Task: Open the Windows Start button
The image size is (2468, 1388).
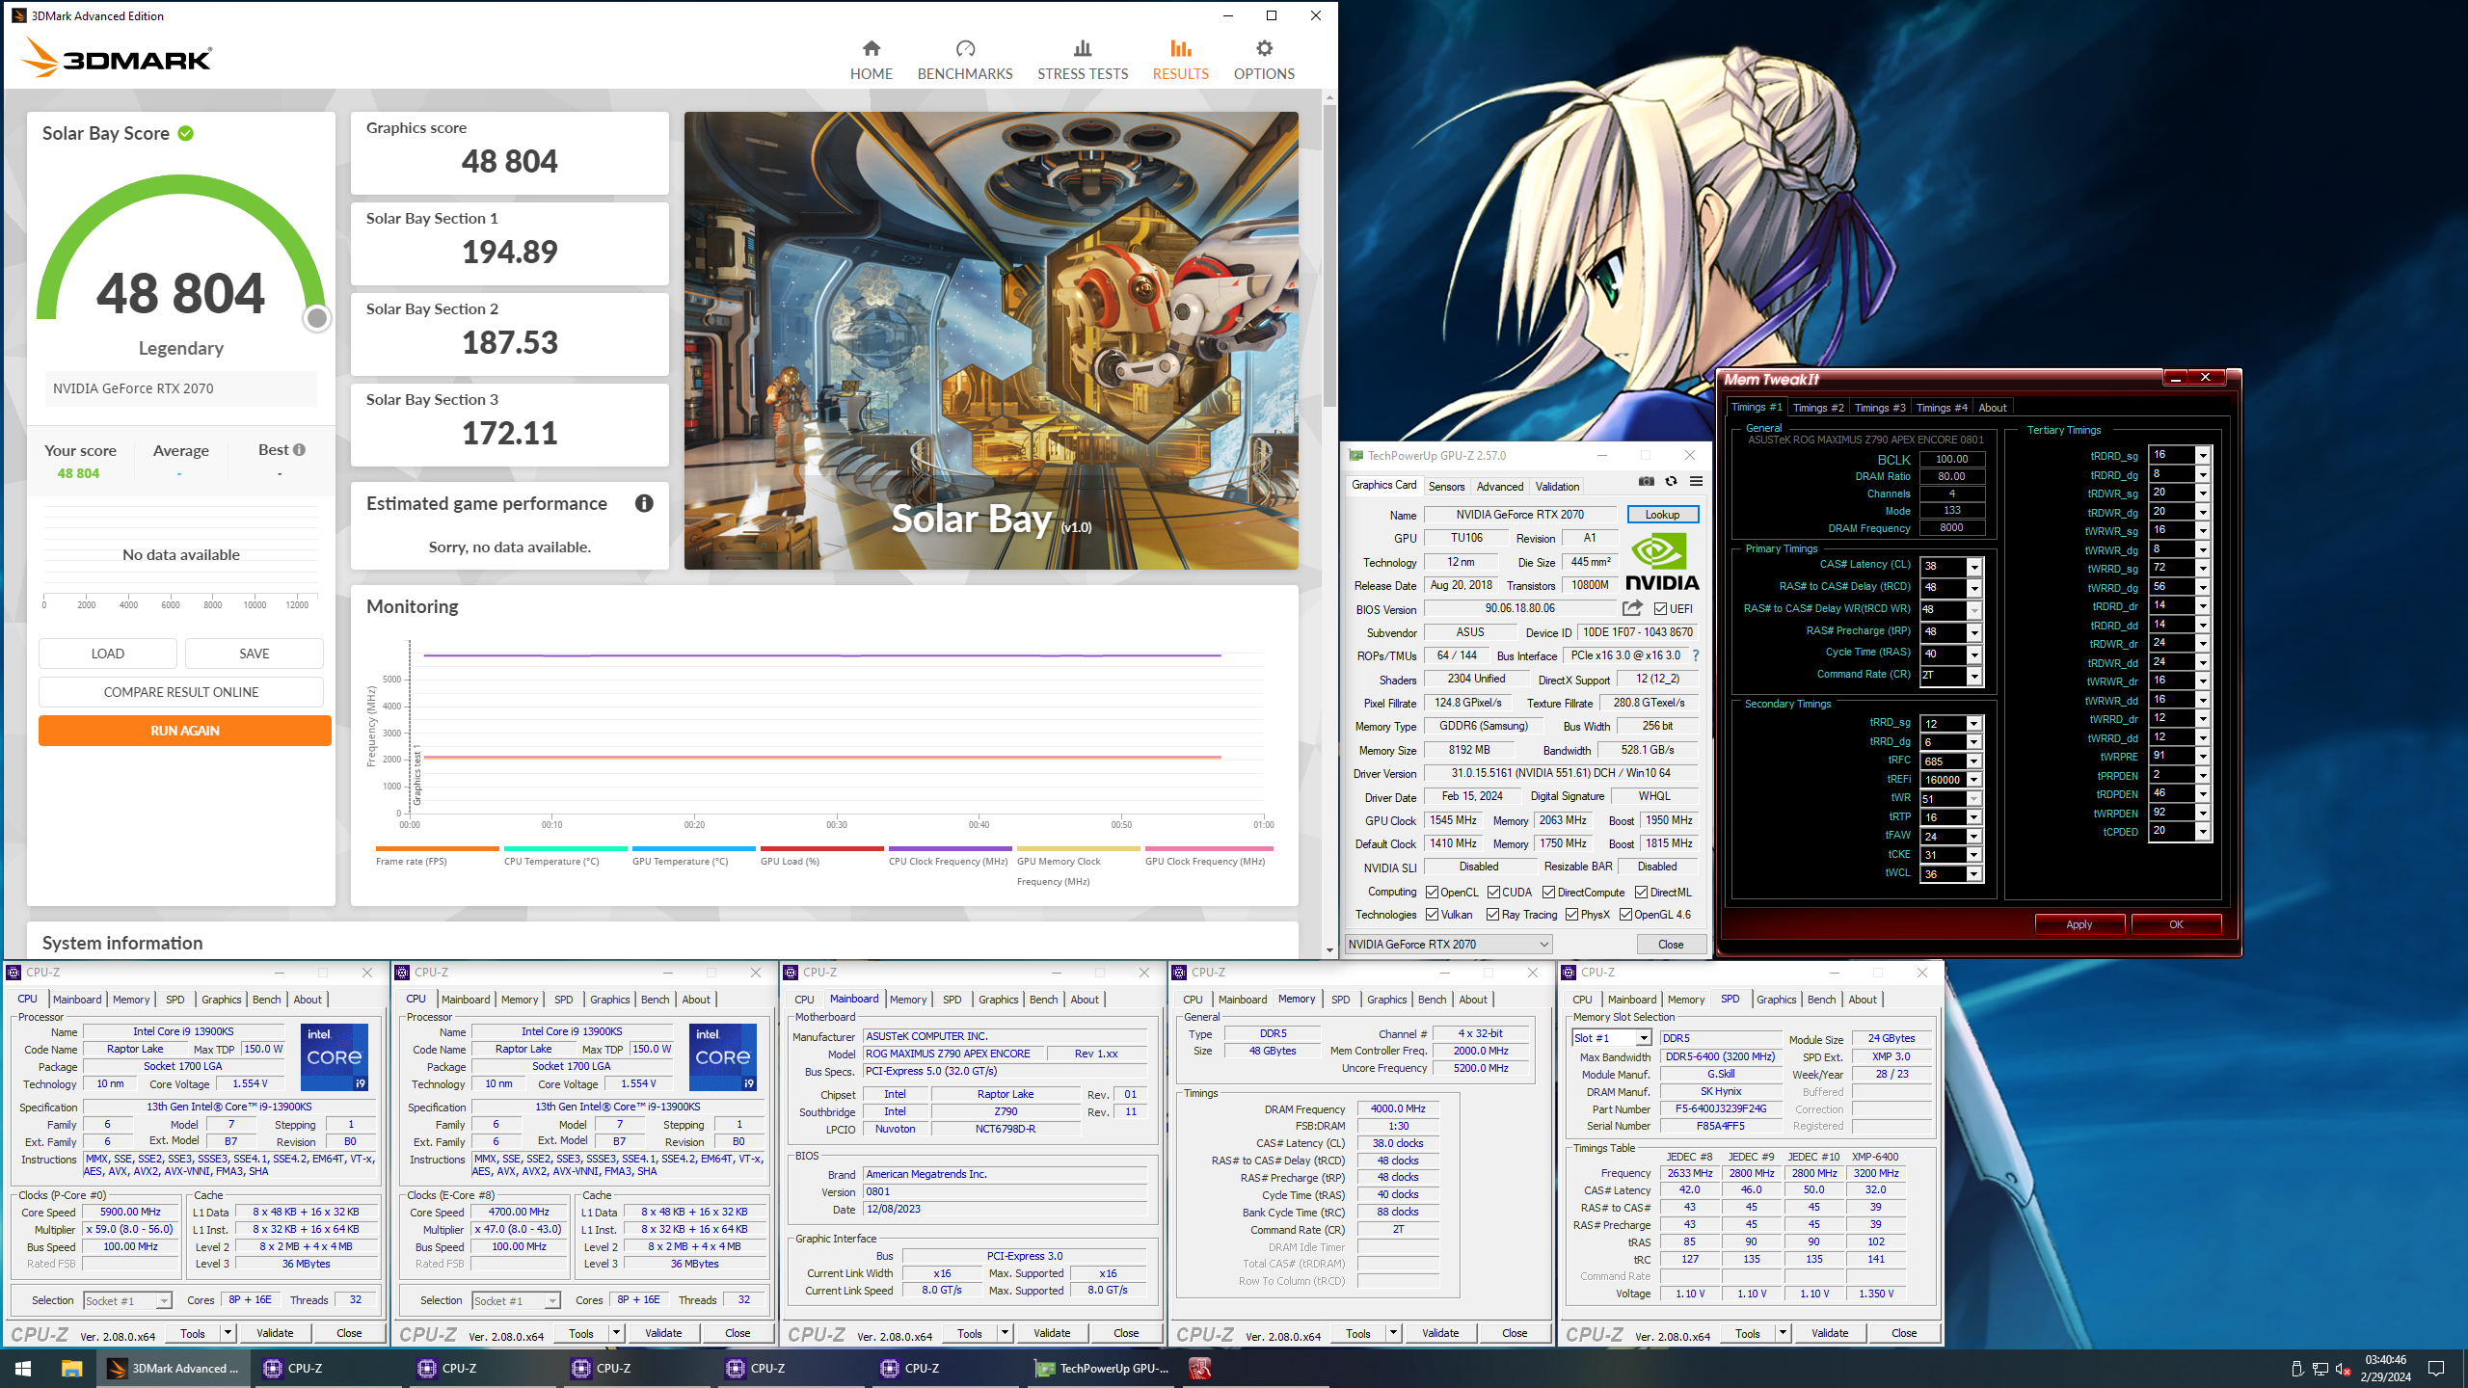Action: click(x=23, y=1368)
